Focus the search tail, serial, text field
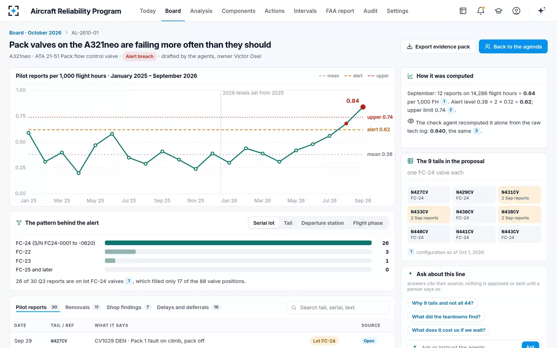The image size is (557, 348). (x=338, y=307)
